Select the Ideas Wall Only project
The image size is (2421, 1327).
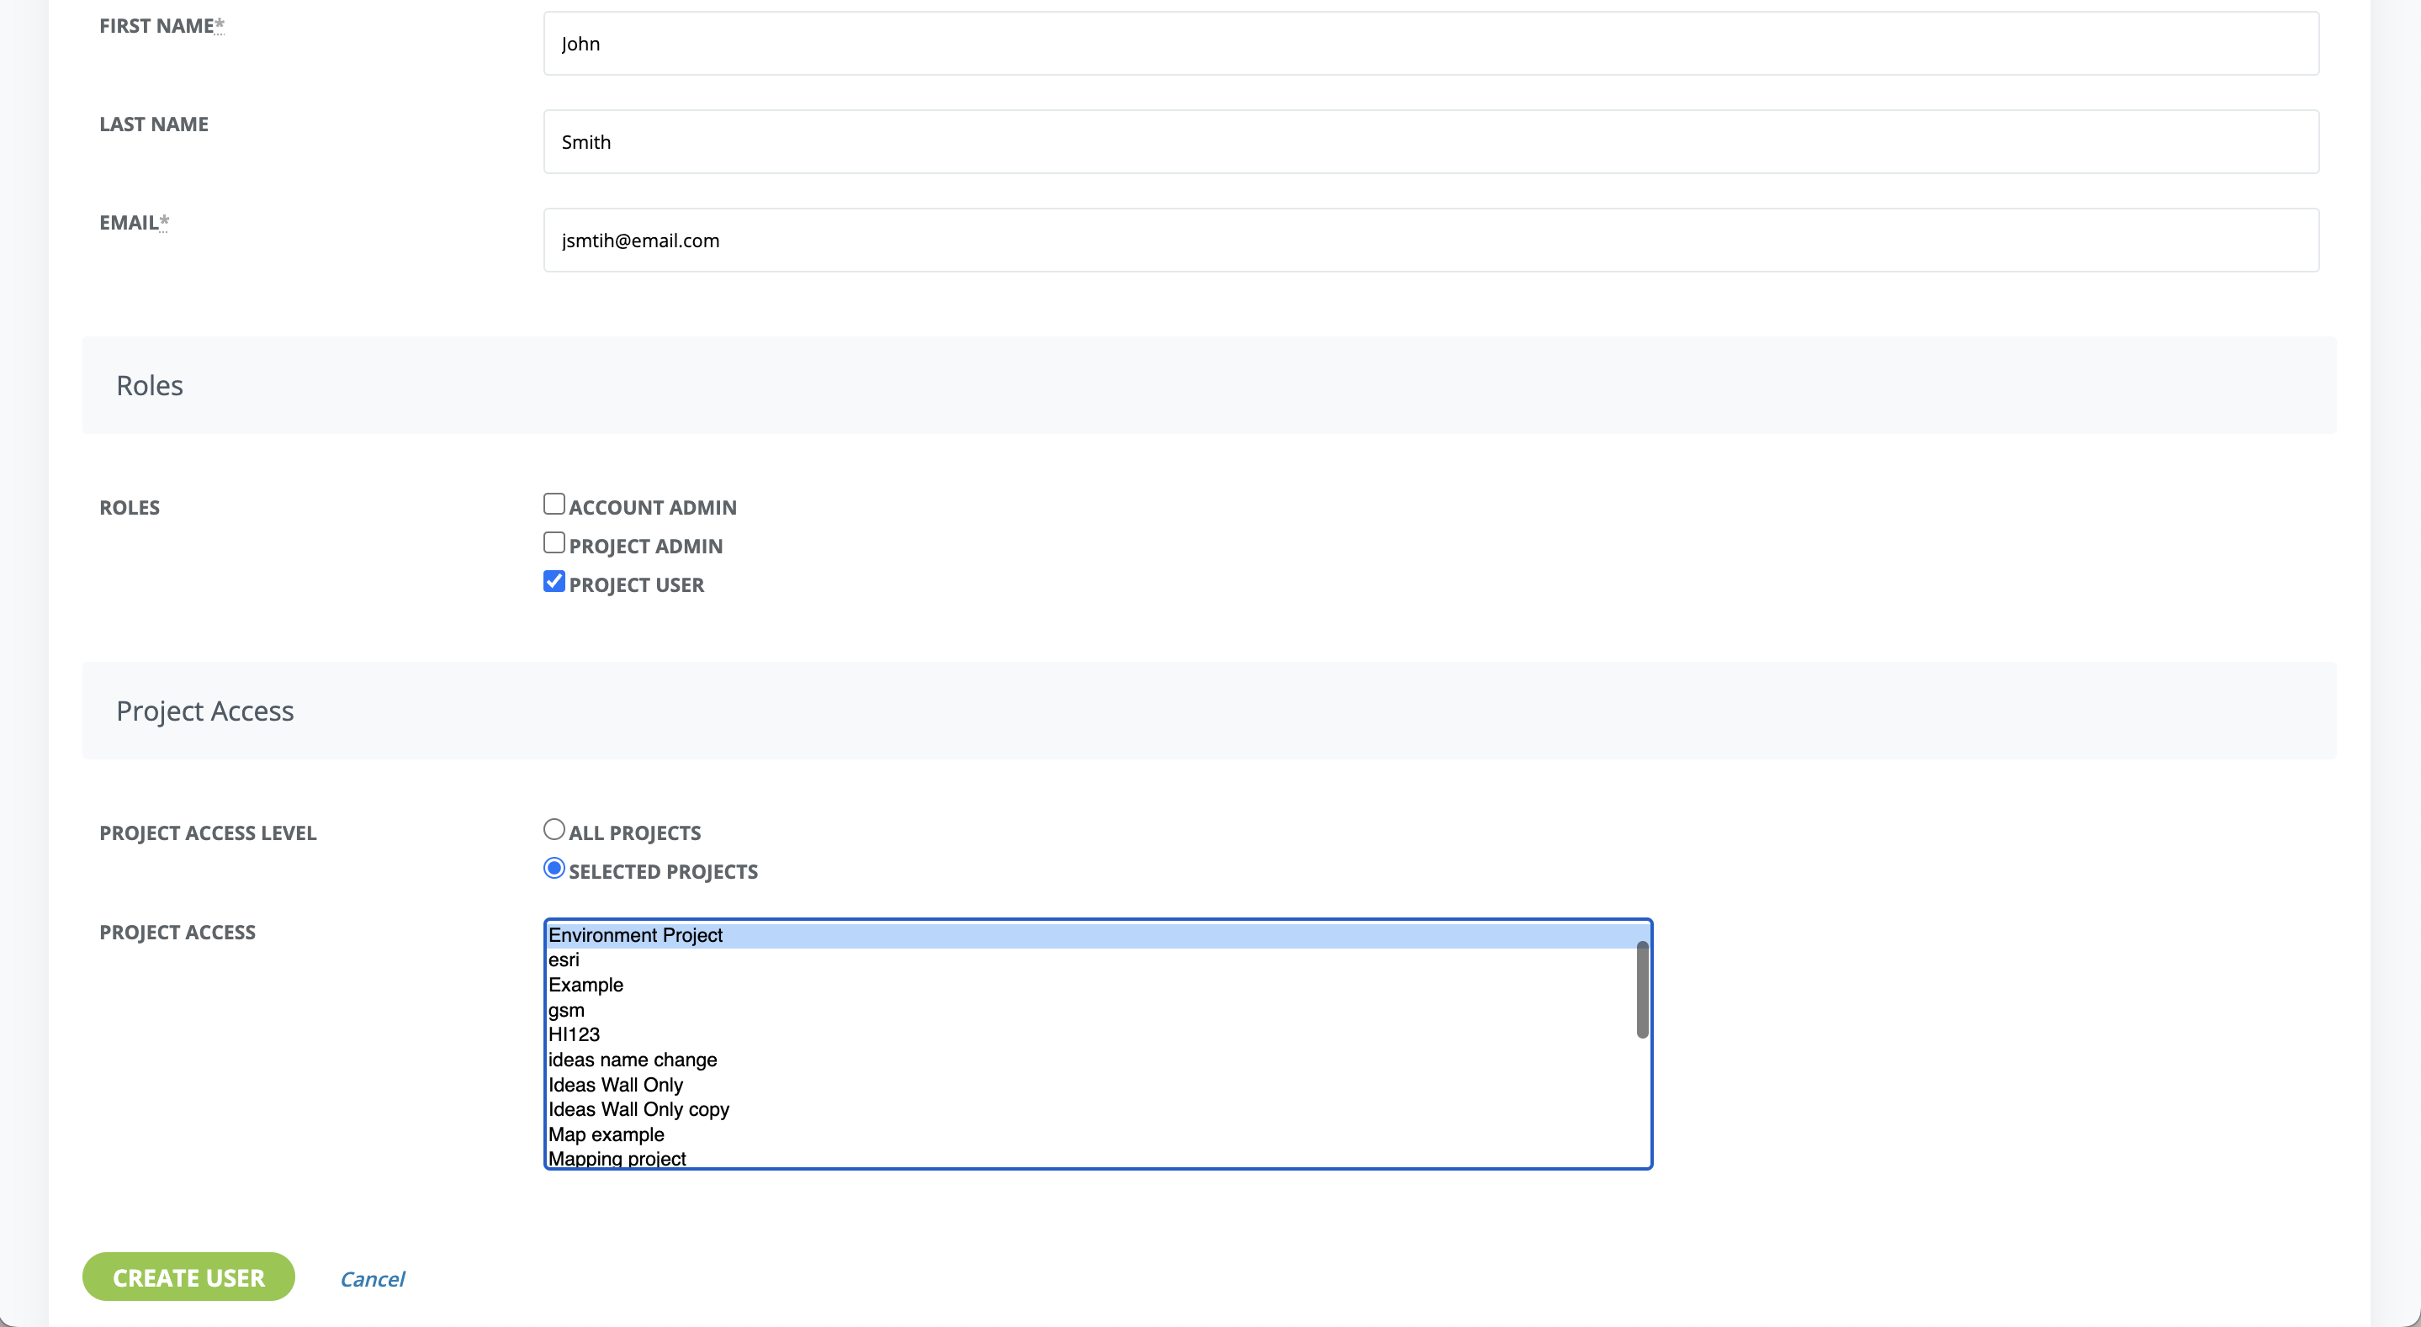click(1091, 1085)
